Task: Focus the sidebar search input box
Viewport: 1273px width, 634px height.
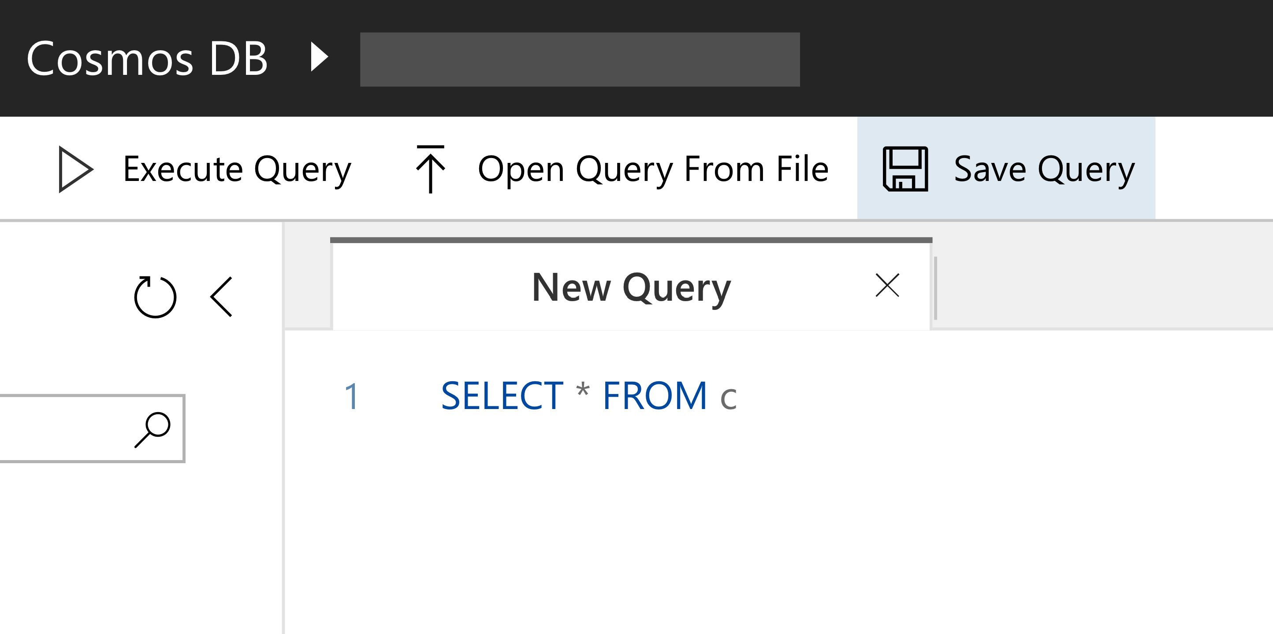Action: 64,428
